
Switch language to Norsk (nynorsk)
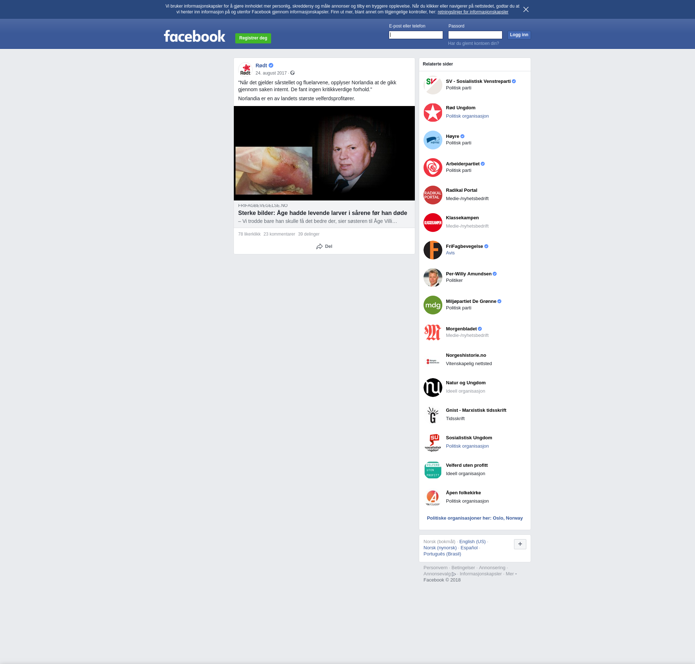[x=440, y=548]
